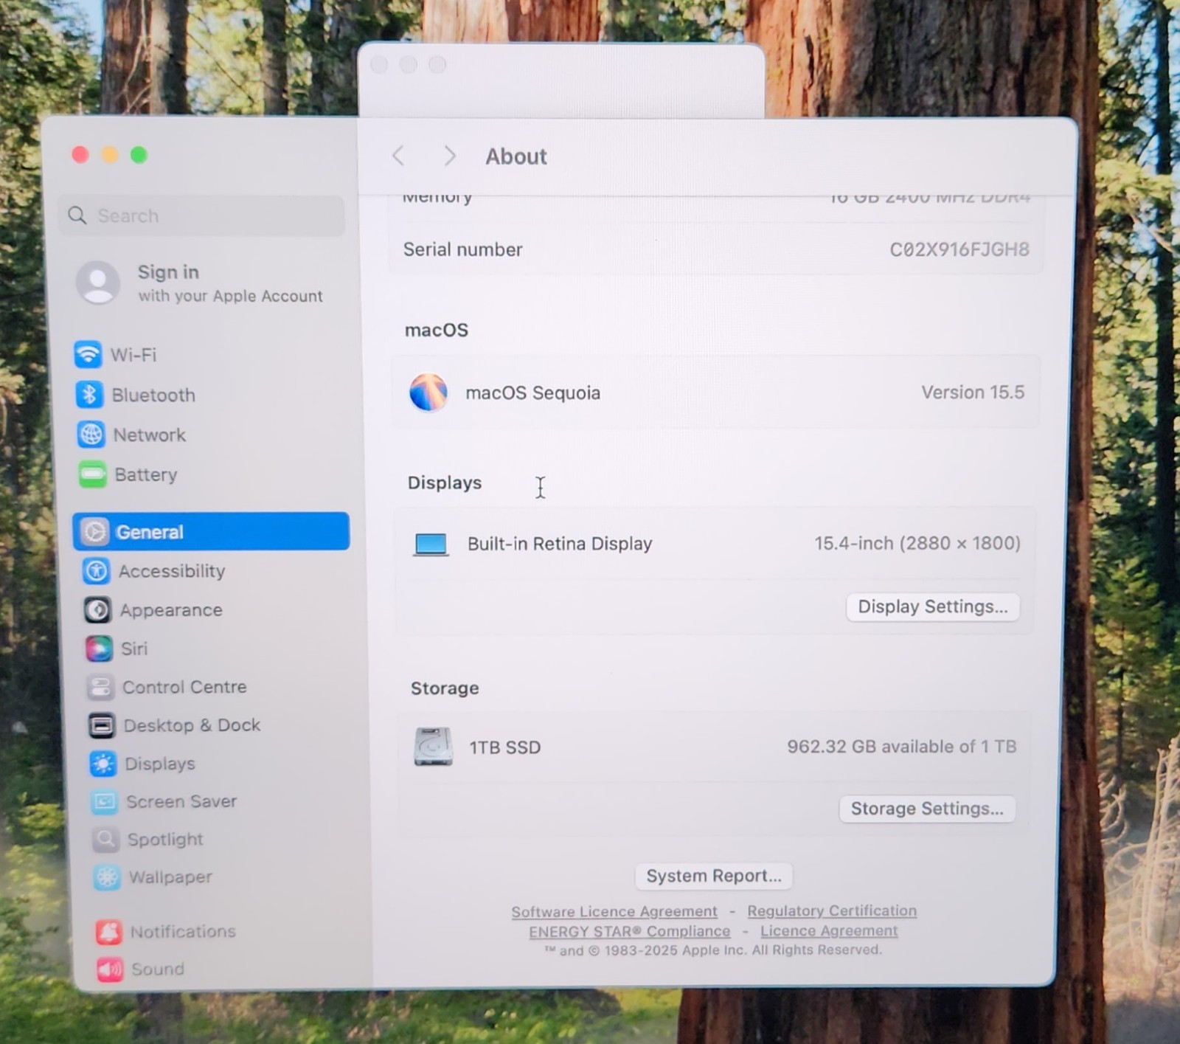
Task: Zoom the window with green button
Action: tap(139, 155)
